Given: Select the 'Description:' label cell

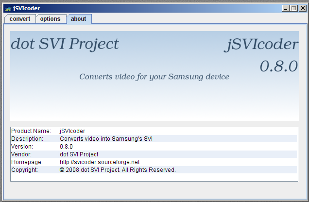Looking at the screenshot, I should pyautogui.click(x=34, y=139).
